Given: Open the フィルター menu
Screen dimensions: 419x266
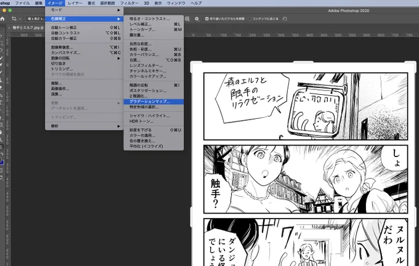Looking at the screenshot, I should click(x=129, y=3).
